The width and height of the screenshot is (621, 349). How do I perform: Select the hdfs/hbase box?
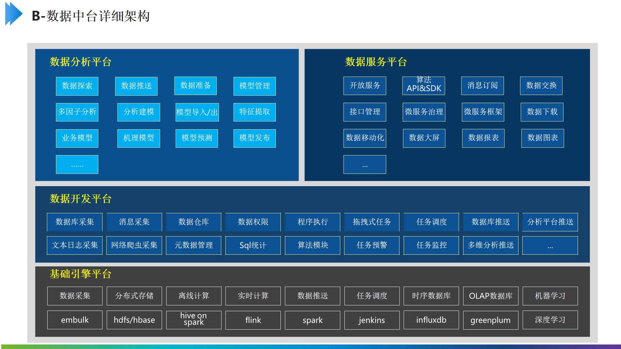134,320
